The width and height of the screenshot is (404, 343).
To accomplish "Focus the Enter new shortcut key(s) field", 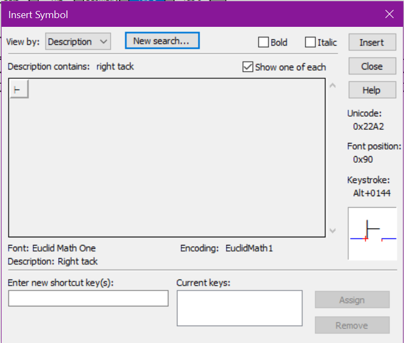I will (88, 298).
